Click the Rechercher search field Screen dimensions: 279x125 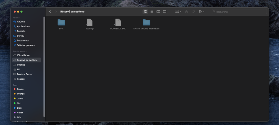(239, 12)
